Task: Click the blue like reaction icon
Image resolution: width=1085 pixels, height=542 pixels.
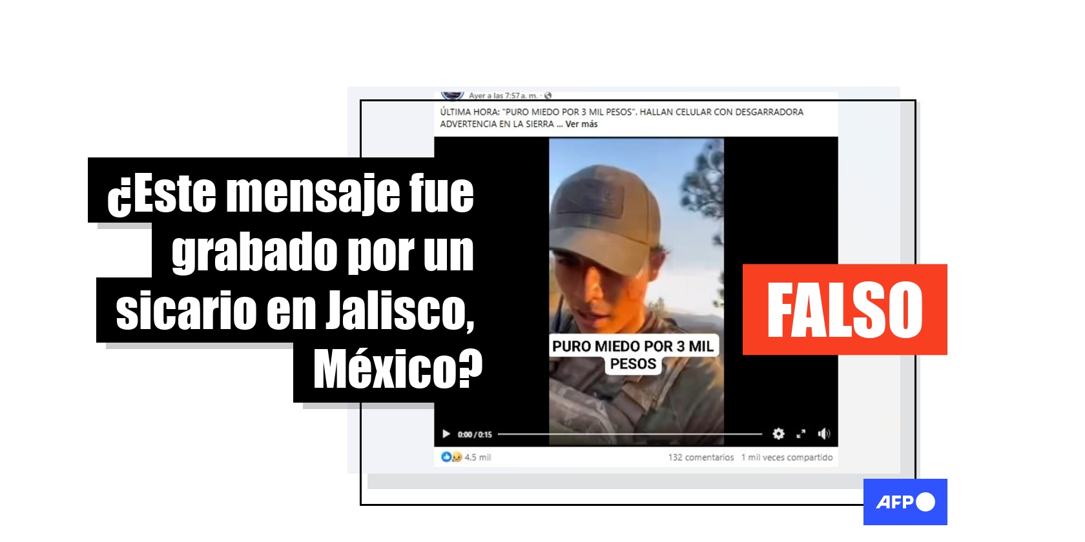Action: [x=446, y=457]
